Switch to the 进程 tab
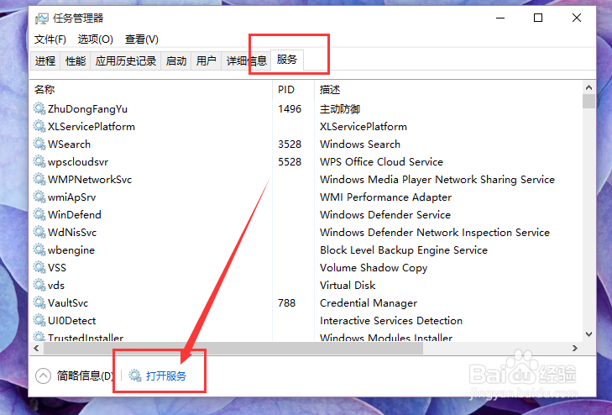 [45, 60]
